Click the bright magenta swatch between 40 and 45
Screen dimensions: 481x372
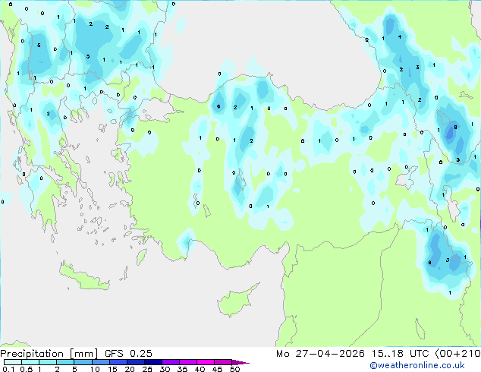coord(206,362)
